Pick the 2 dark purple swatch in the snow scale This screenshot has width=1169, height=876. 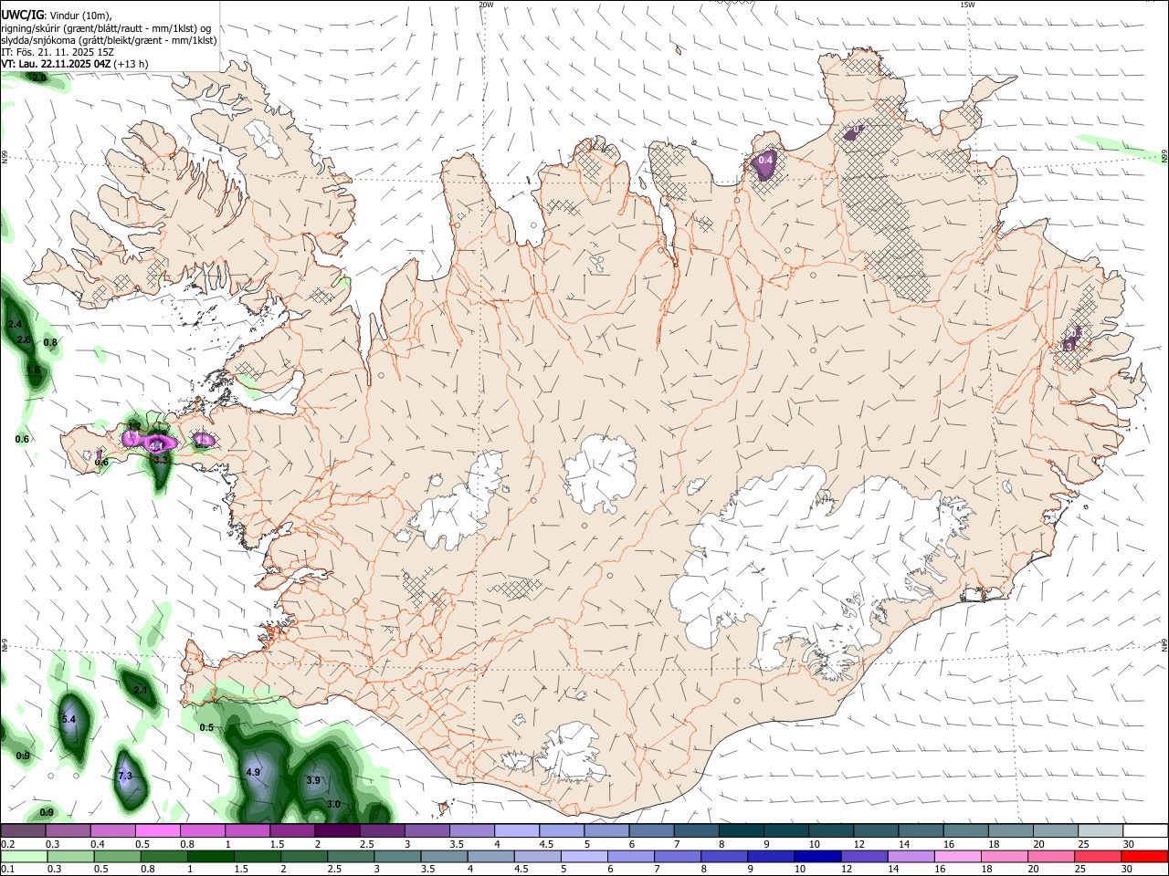tap(337, 831)
